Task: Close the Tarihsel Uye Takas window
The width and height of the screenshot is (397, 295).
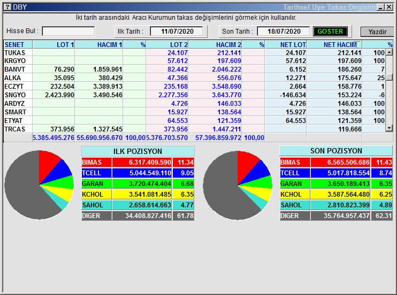Action: 389,7
